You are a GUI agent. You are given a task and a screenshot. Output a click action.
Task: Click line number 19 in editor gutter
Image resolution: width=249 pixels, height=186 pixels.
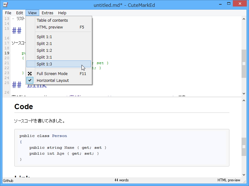point(7,53)
